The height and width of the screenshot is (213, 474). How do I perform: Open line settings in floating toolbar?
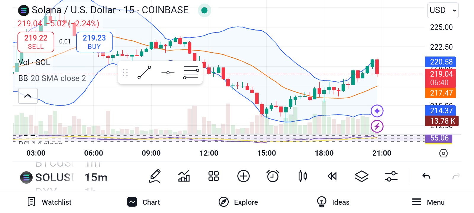tap(191, 72)
